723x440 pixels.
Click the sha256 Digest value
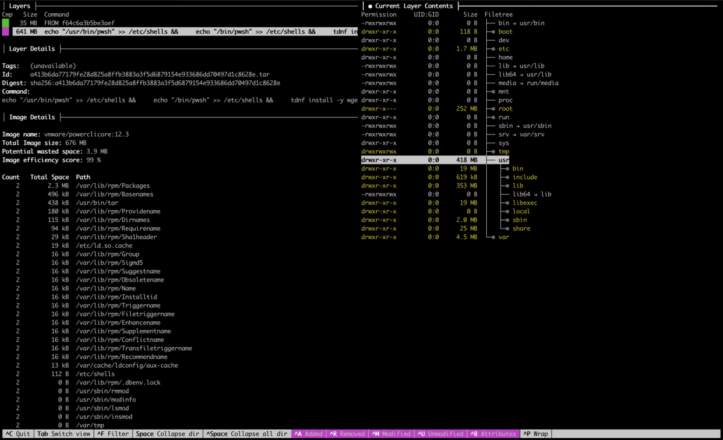(155, 83)
